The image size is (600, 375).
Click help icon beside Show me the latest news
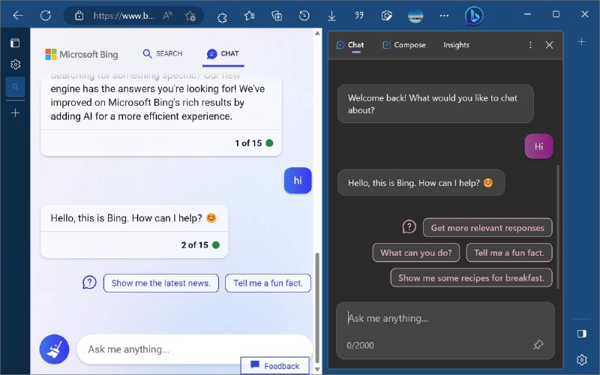[89, 283]
